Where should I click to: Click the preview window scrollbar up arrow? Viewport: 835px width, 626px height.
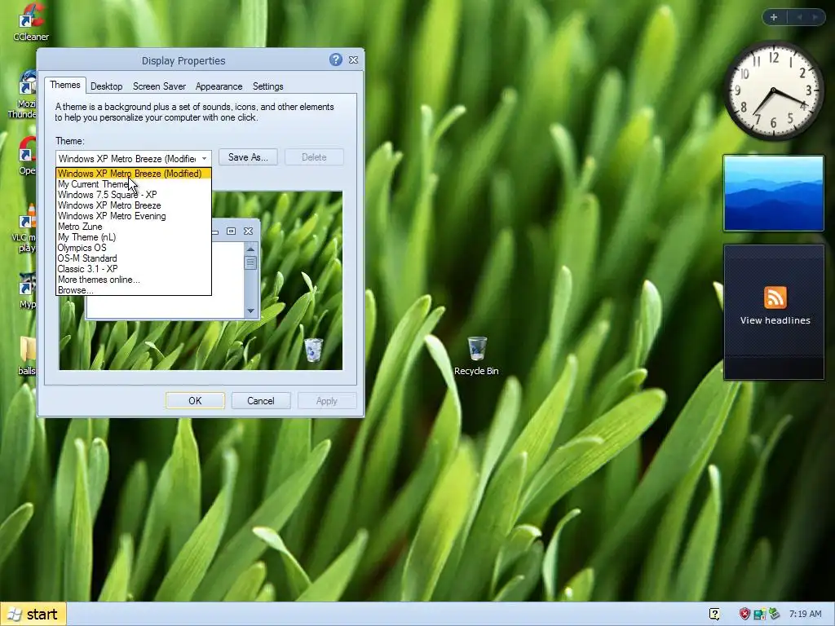click(x=251, y=249)
